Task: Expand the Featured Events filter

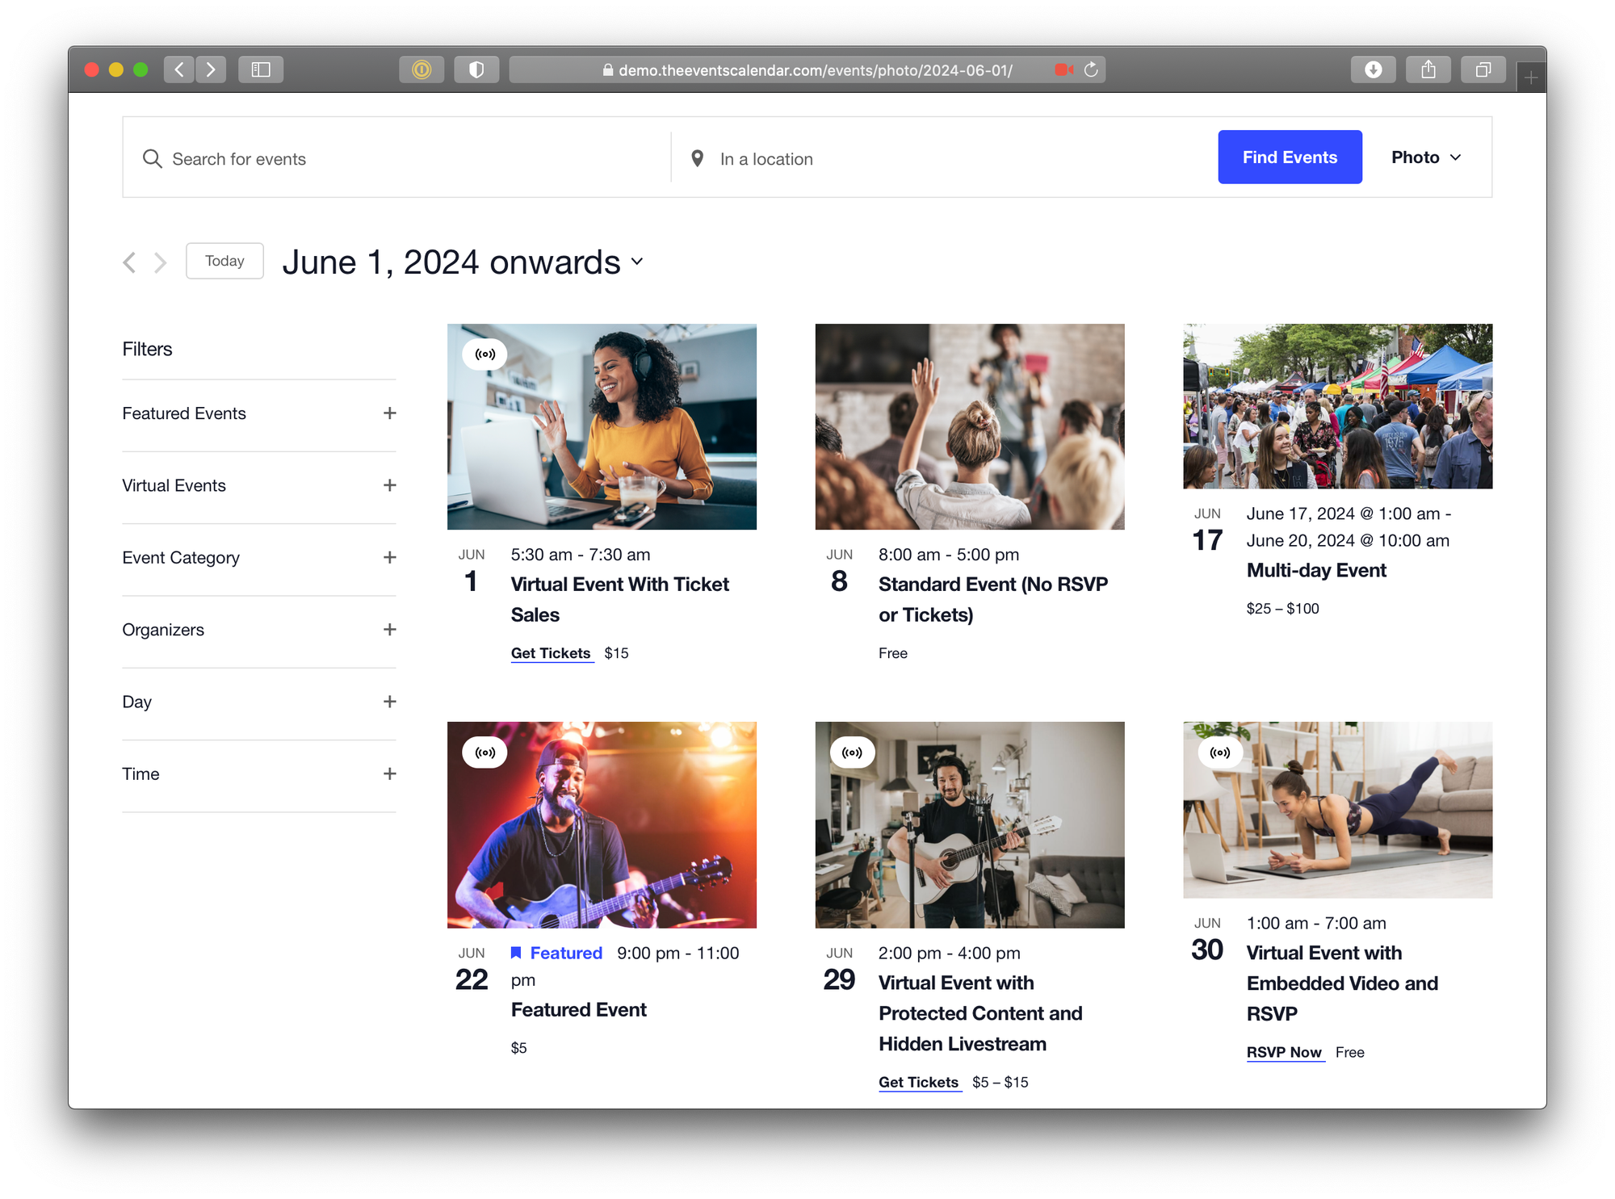Action: point(389,413)
